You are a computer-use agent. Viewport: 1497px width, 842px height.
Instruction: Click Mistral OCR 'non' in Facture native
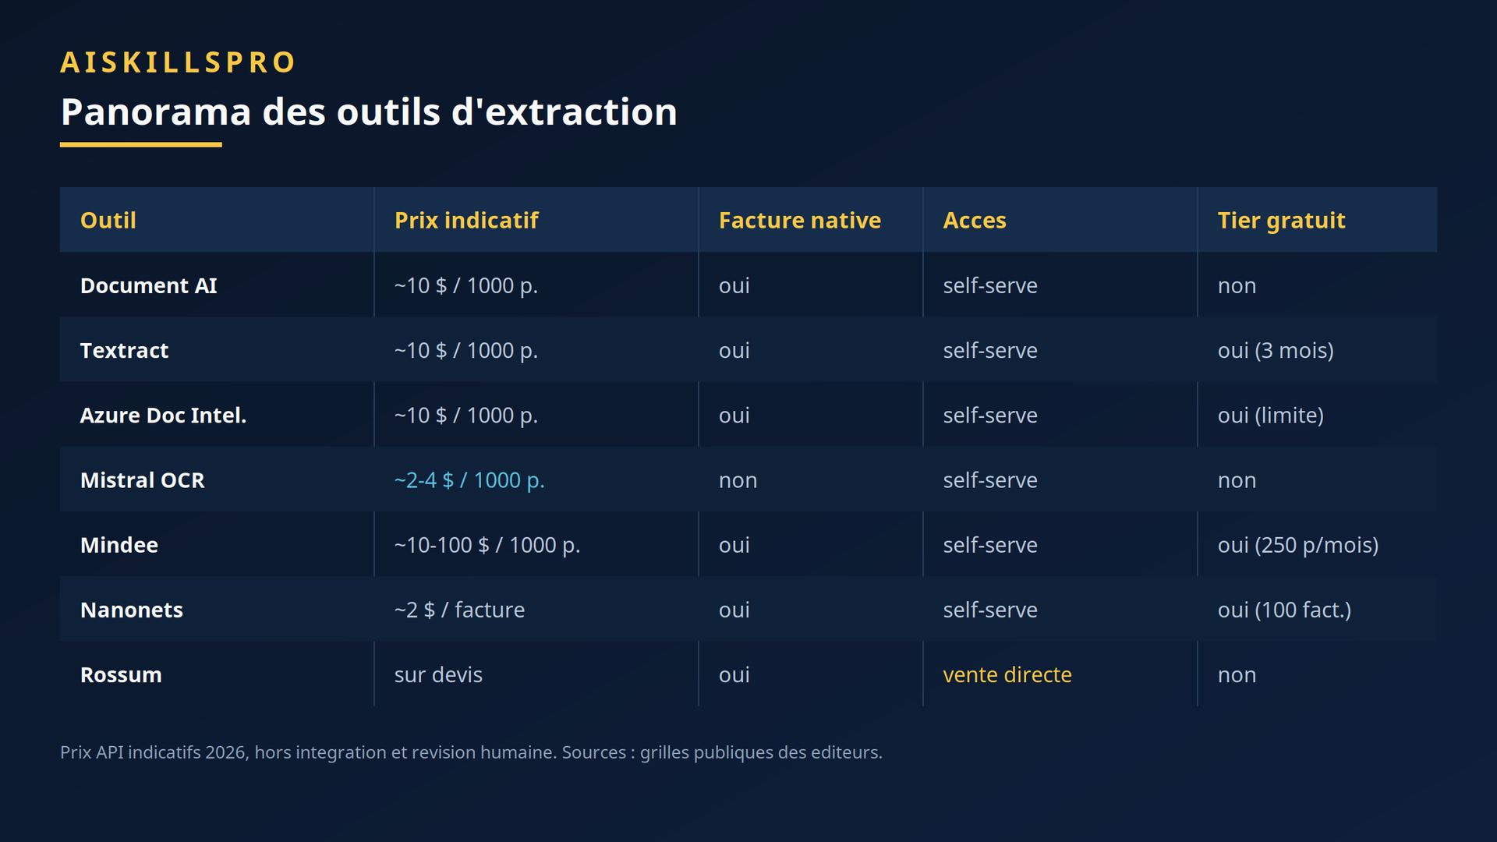click(x=738, y=480)
